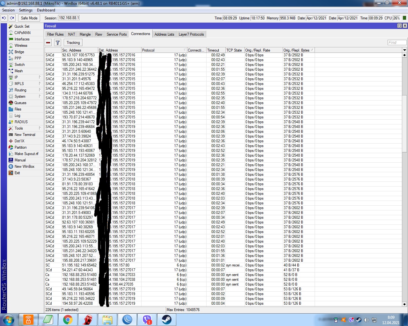The width and height of the screenshot is (408, 326).
Task: Switch to the Address Lists tab
Action: pyautogui.click(x=164, y=34)
